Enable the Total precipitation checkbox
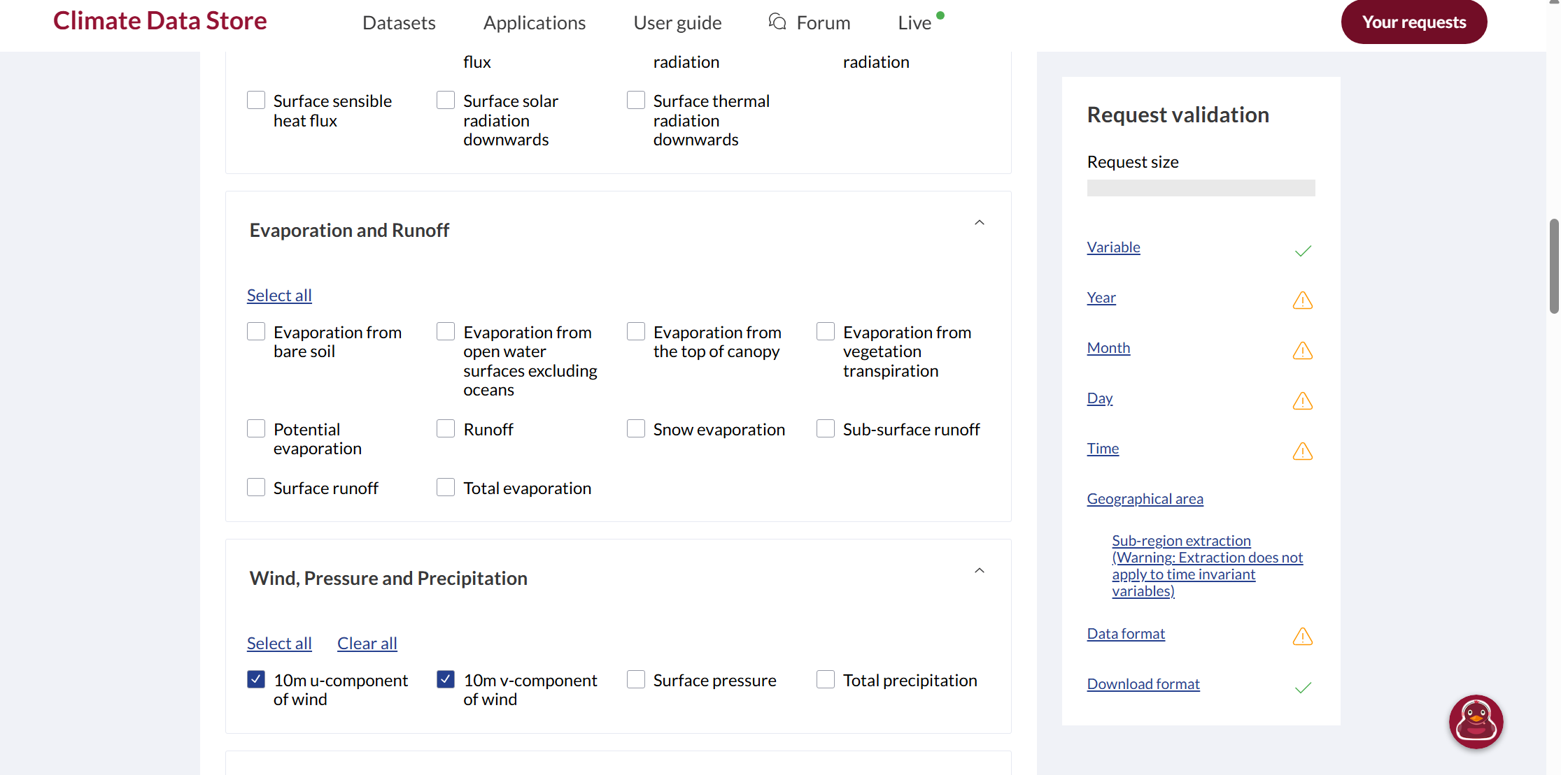 coord(826,679)
